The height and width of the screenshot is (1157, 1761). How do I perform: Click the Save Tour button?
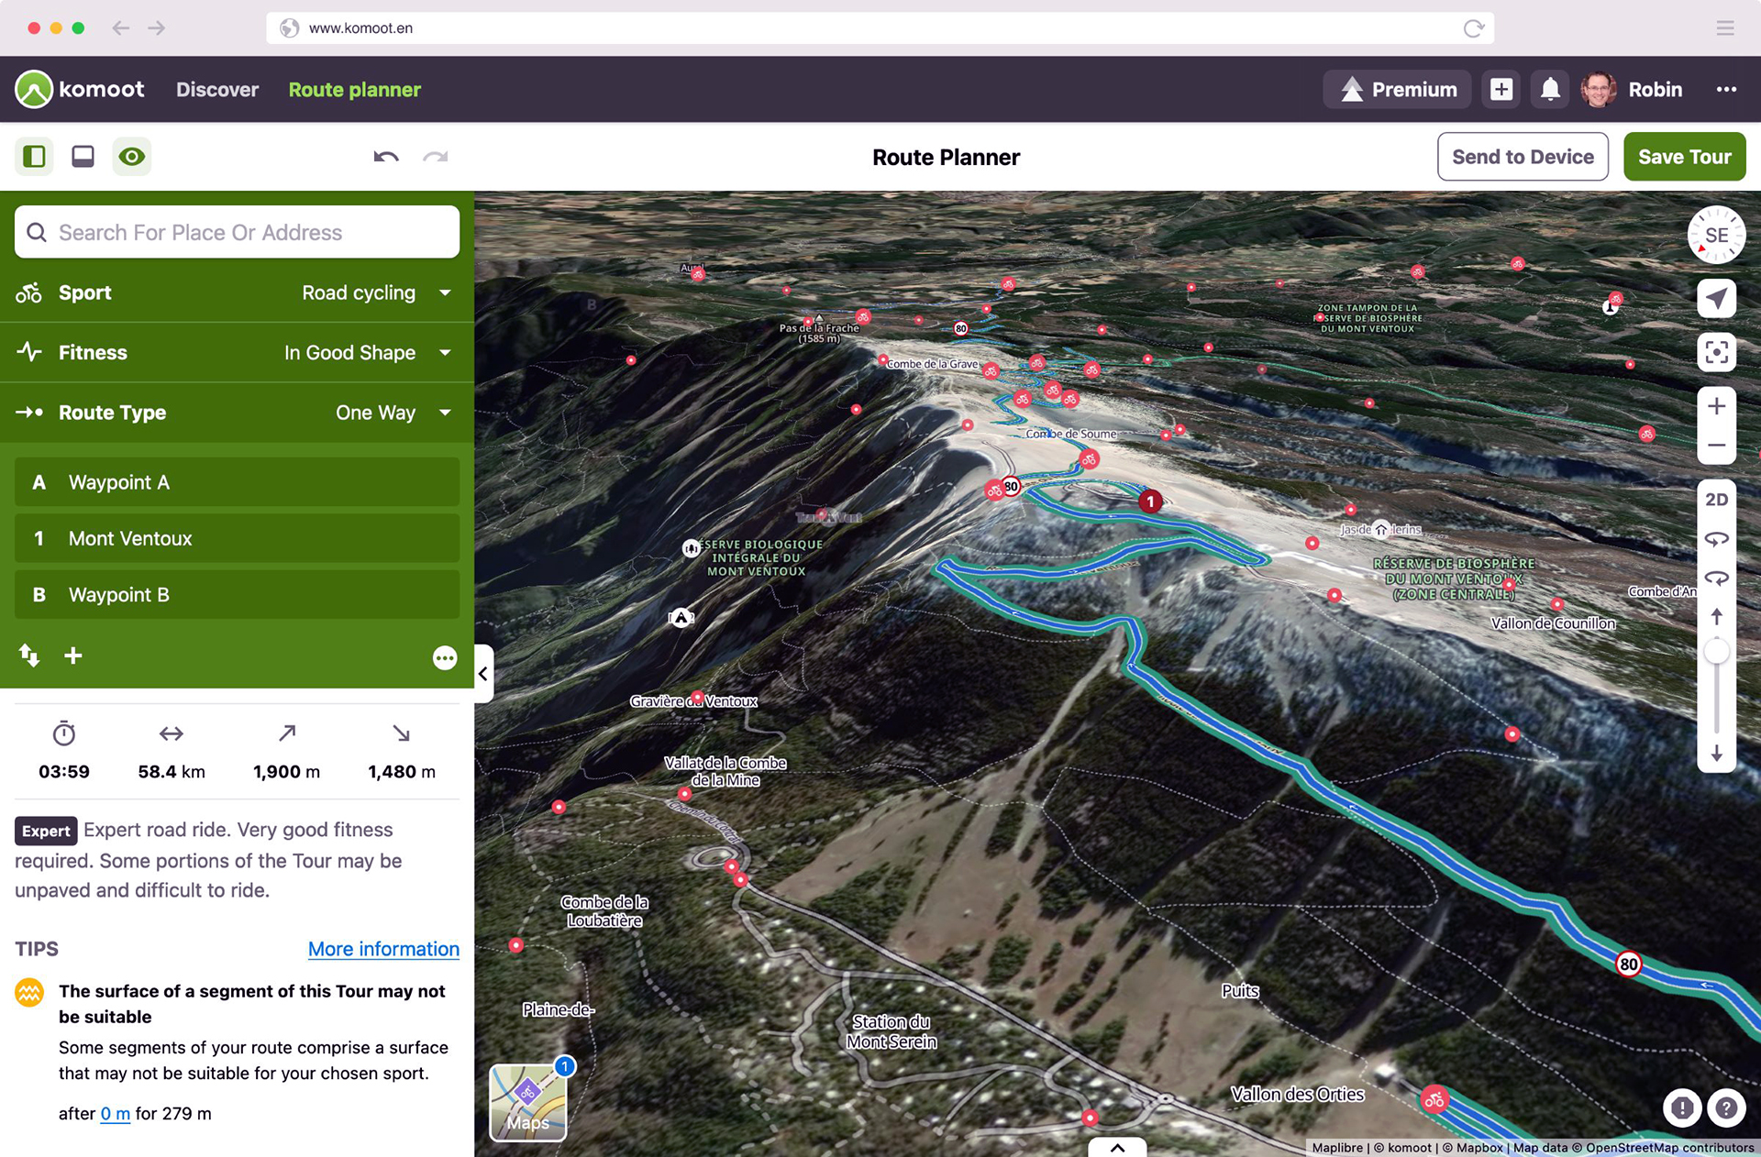[x=1684, y=157]
